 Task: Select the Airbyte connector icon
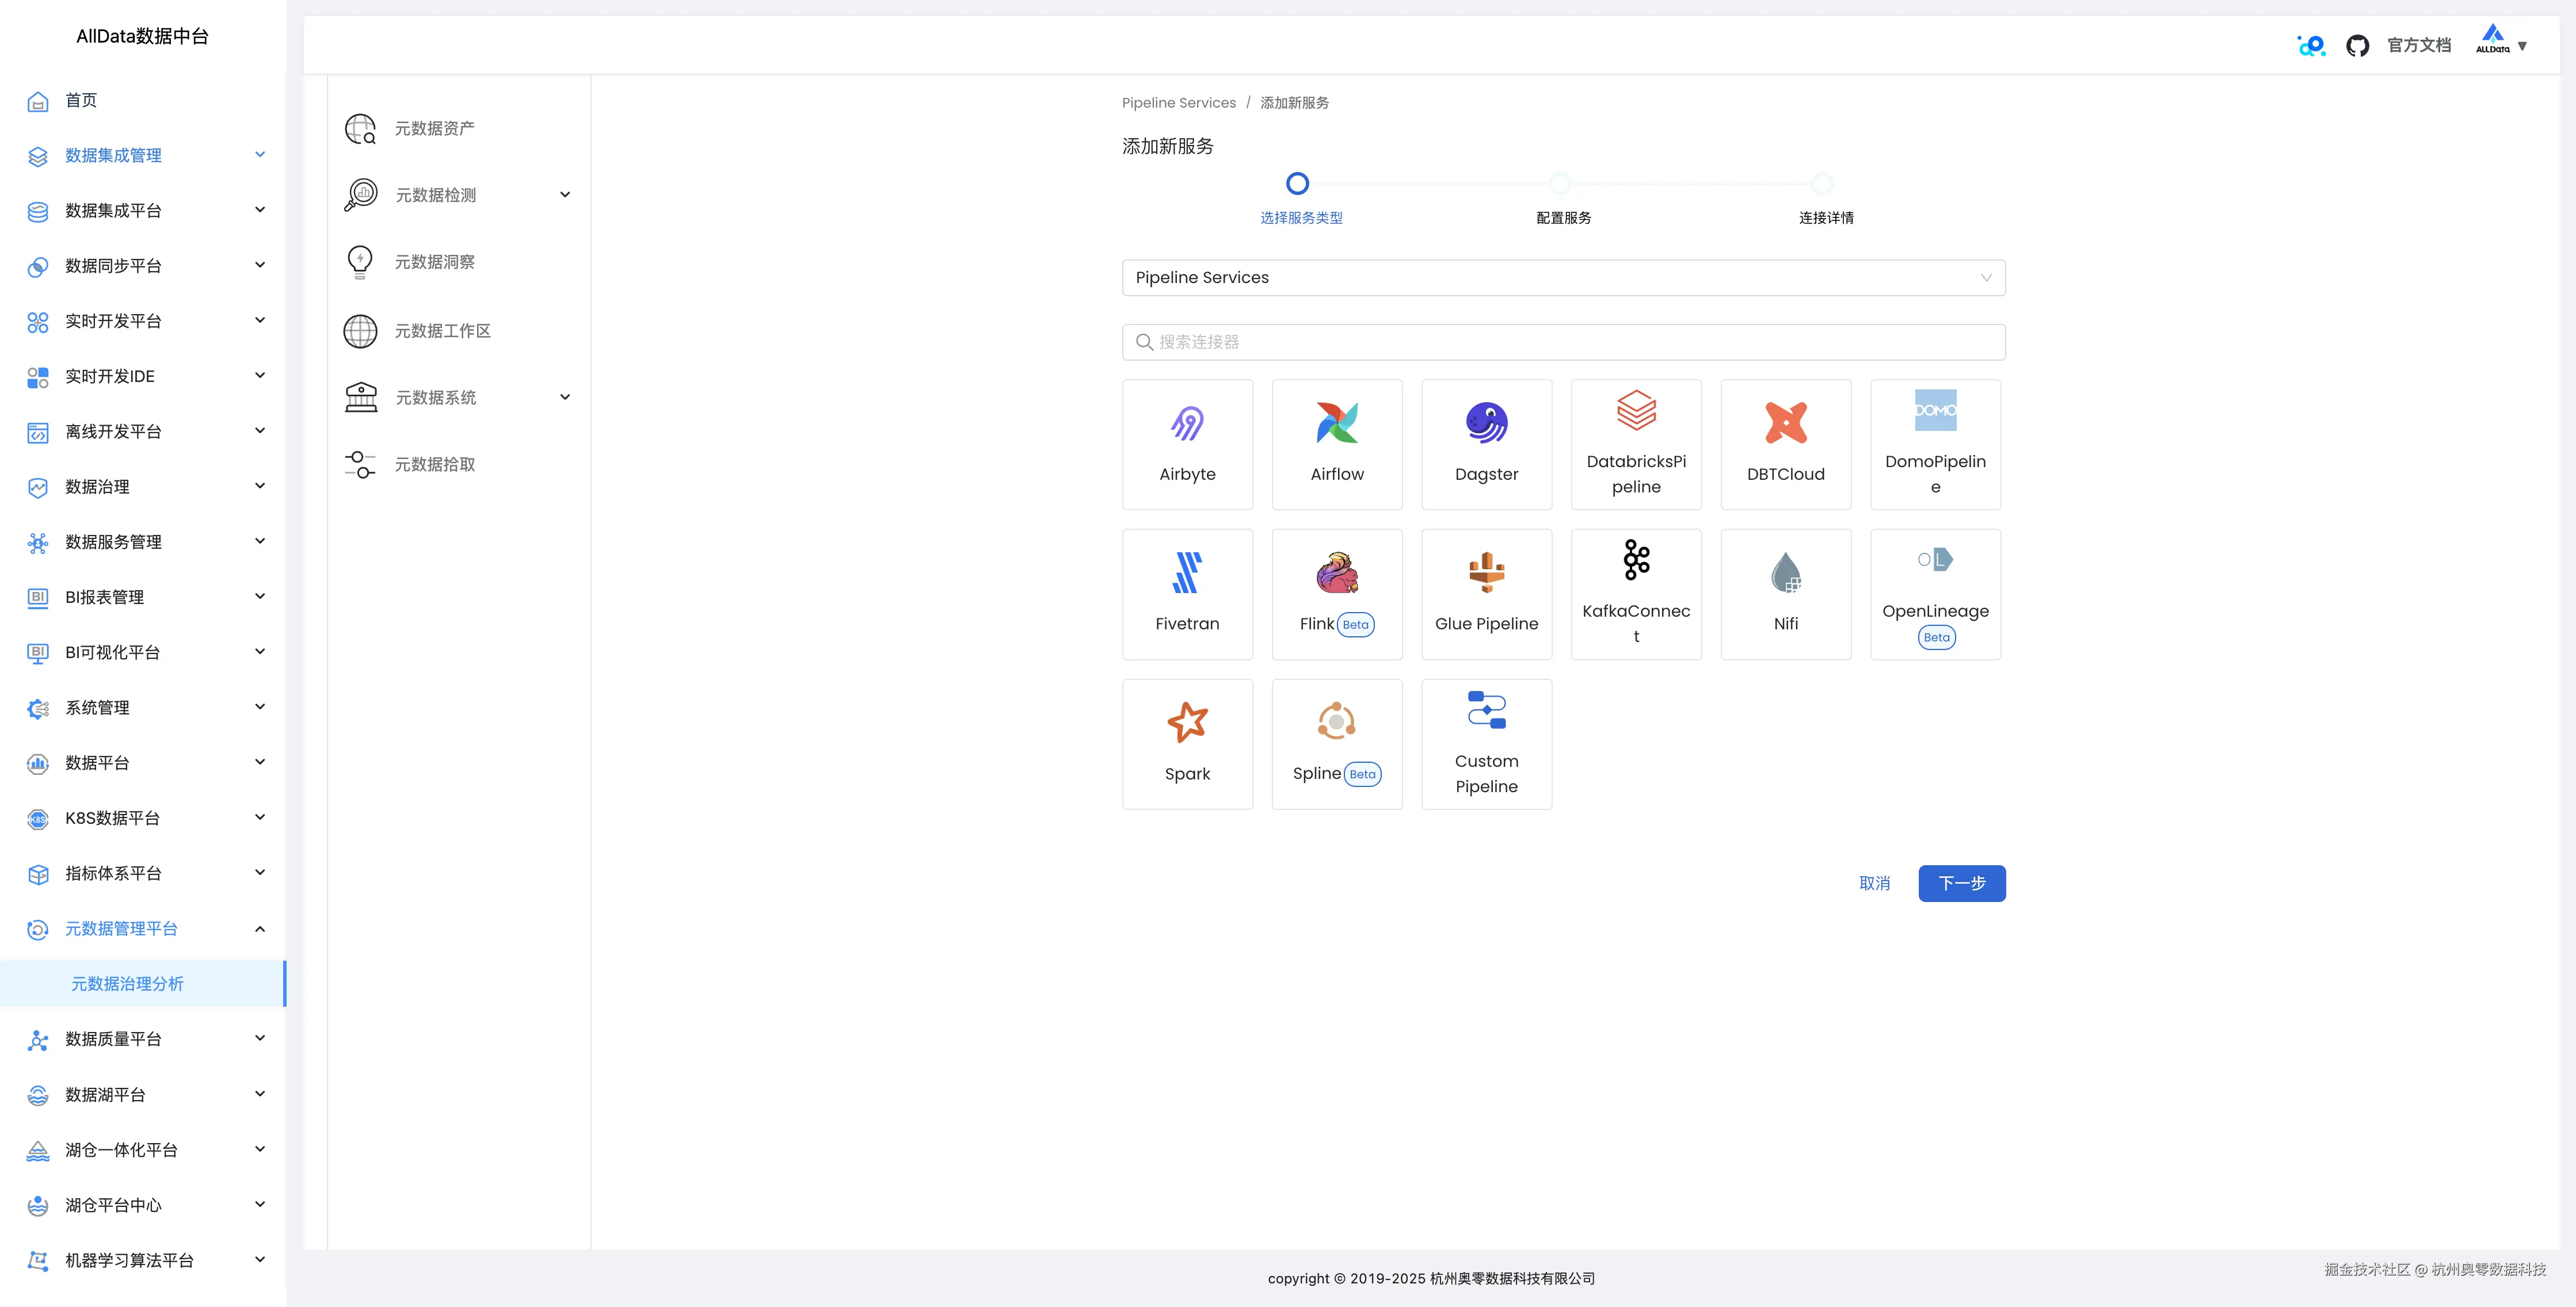point(1187,423)
